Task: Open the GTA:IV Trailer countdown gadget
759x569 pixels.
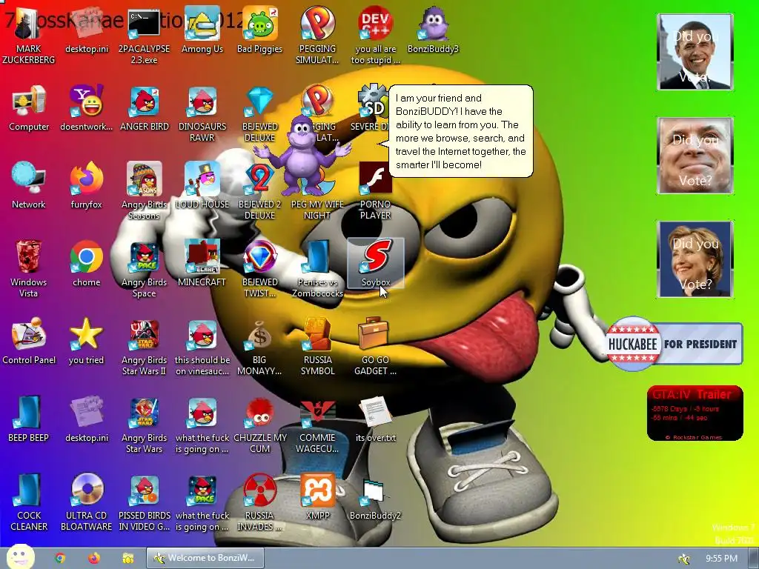Action: pos(695,413)
